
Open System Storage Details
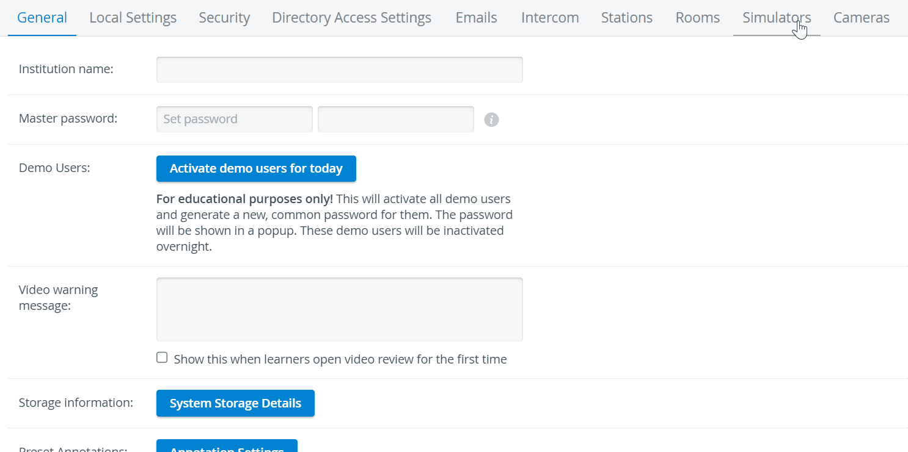[235, 403]
